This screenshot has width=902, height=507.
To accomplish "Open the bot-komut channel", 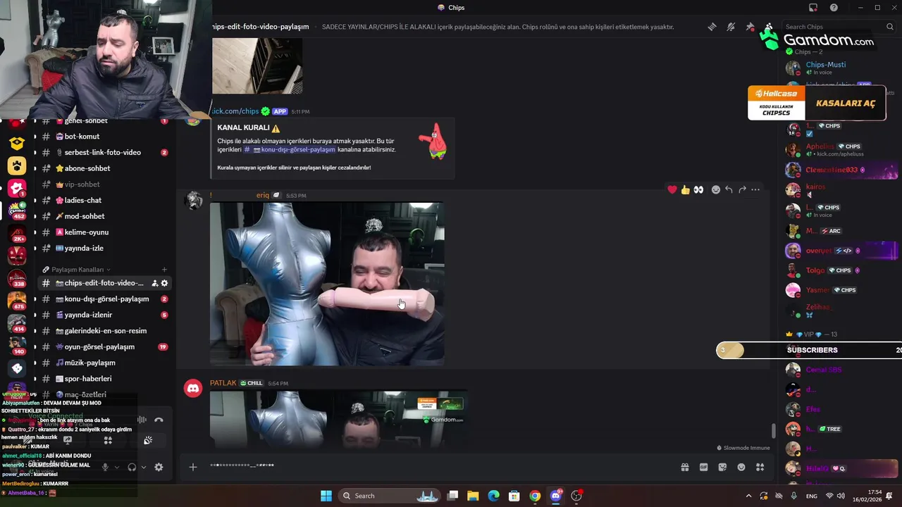I will 104,137.
